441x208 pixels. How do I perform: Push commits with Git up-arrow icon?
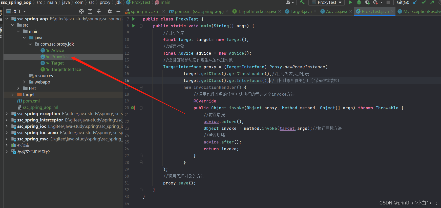tap(432, 2)
